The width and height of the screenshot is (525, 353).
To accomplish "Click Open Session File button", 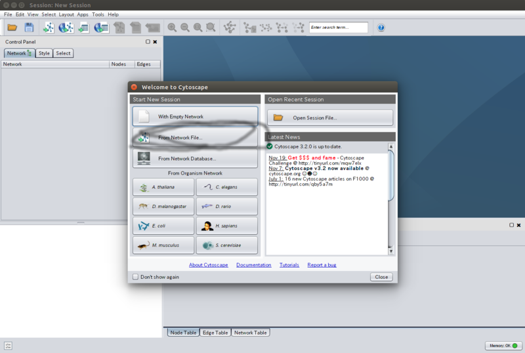I will click(330, 117).
